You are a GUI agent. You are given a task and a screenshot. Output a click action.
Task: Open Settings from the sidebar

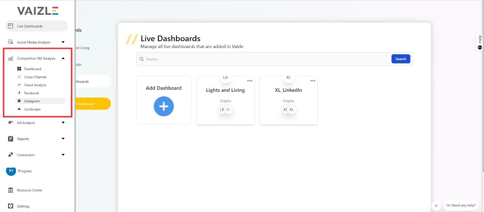point(23,206)
